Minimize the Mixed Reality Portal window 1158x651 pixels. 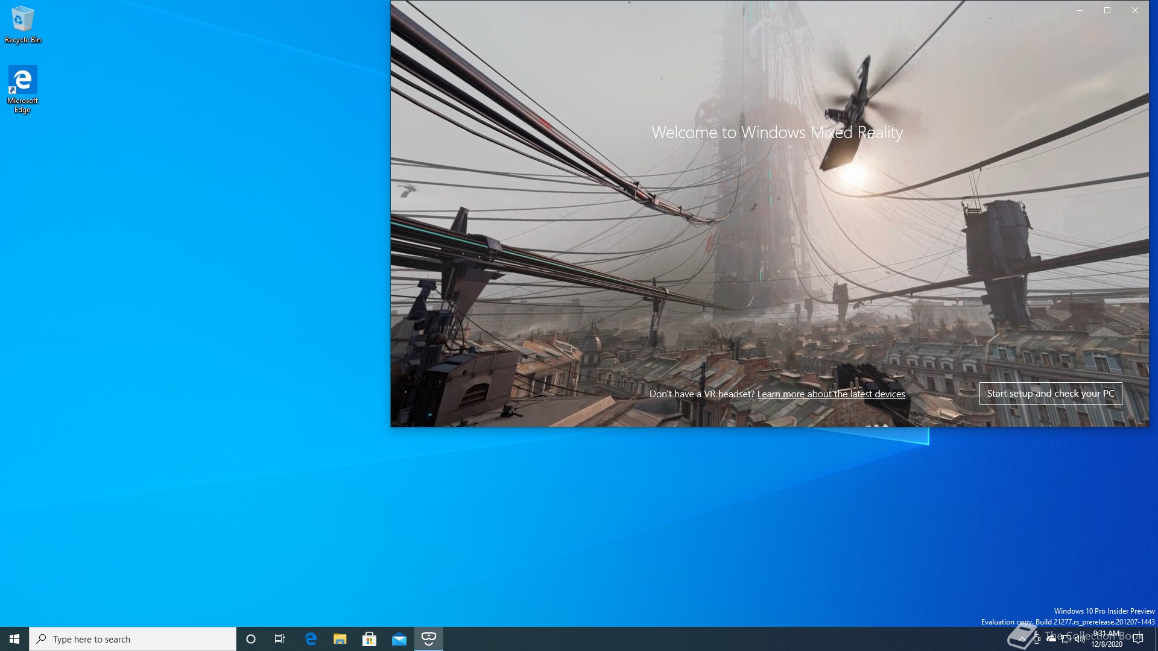pos(1080,10)
